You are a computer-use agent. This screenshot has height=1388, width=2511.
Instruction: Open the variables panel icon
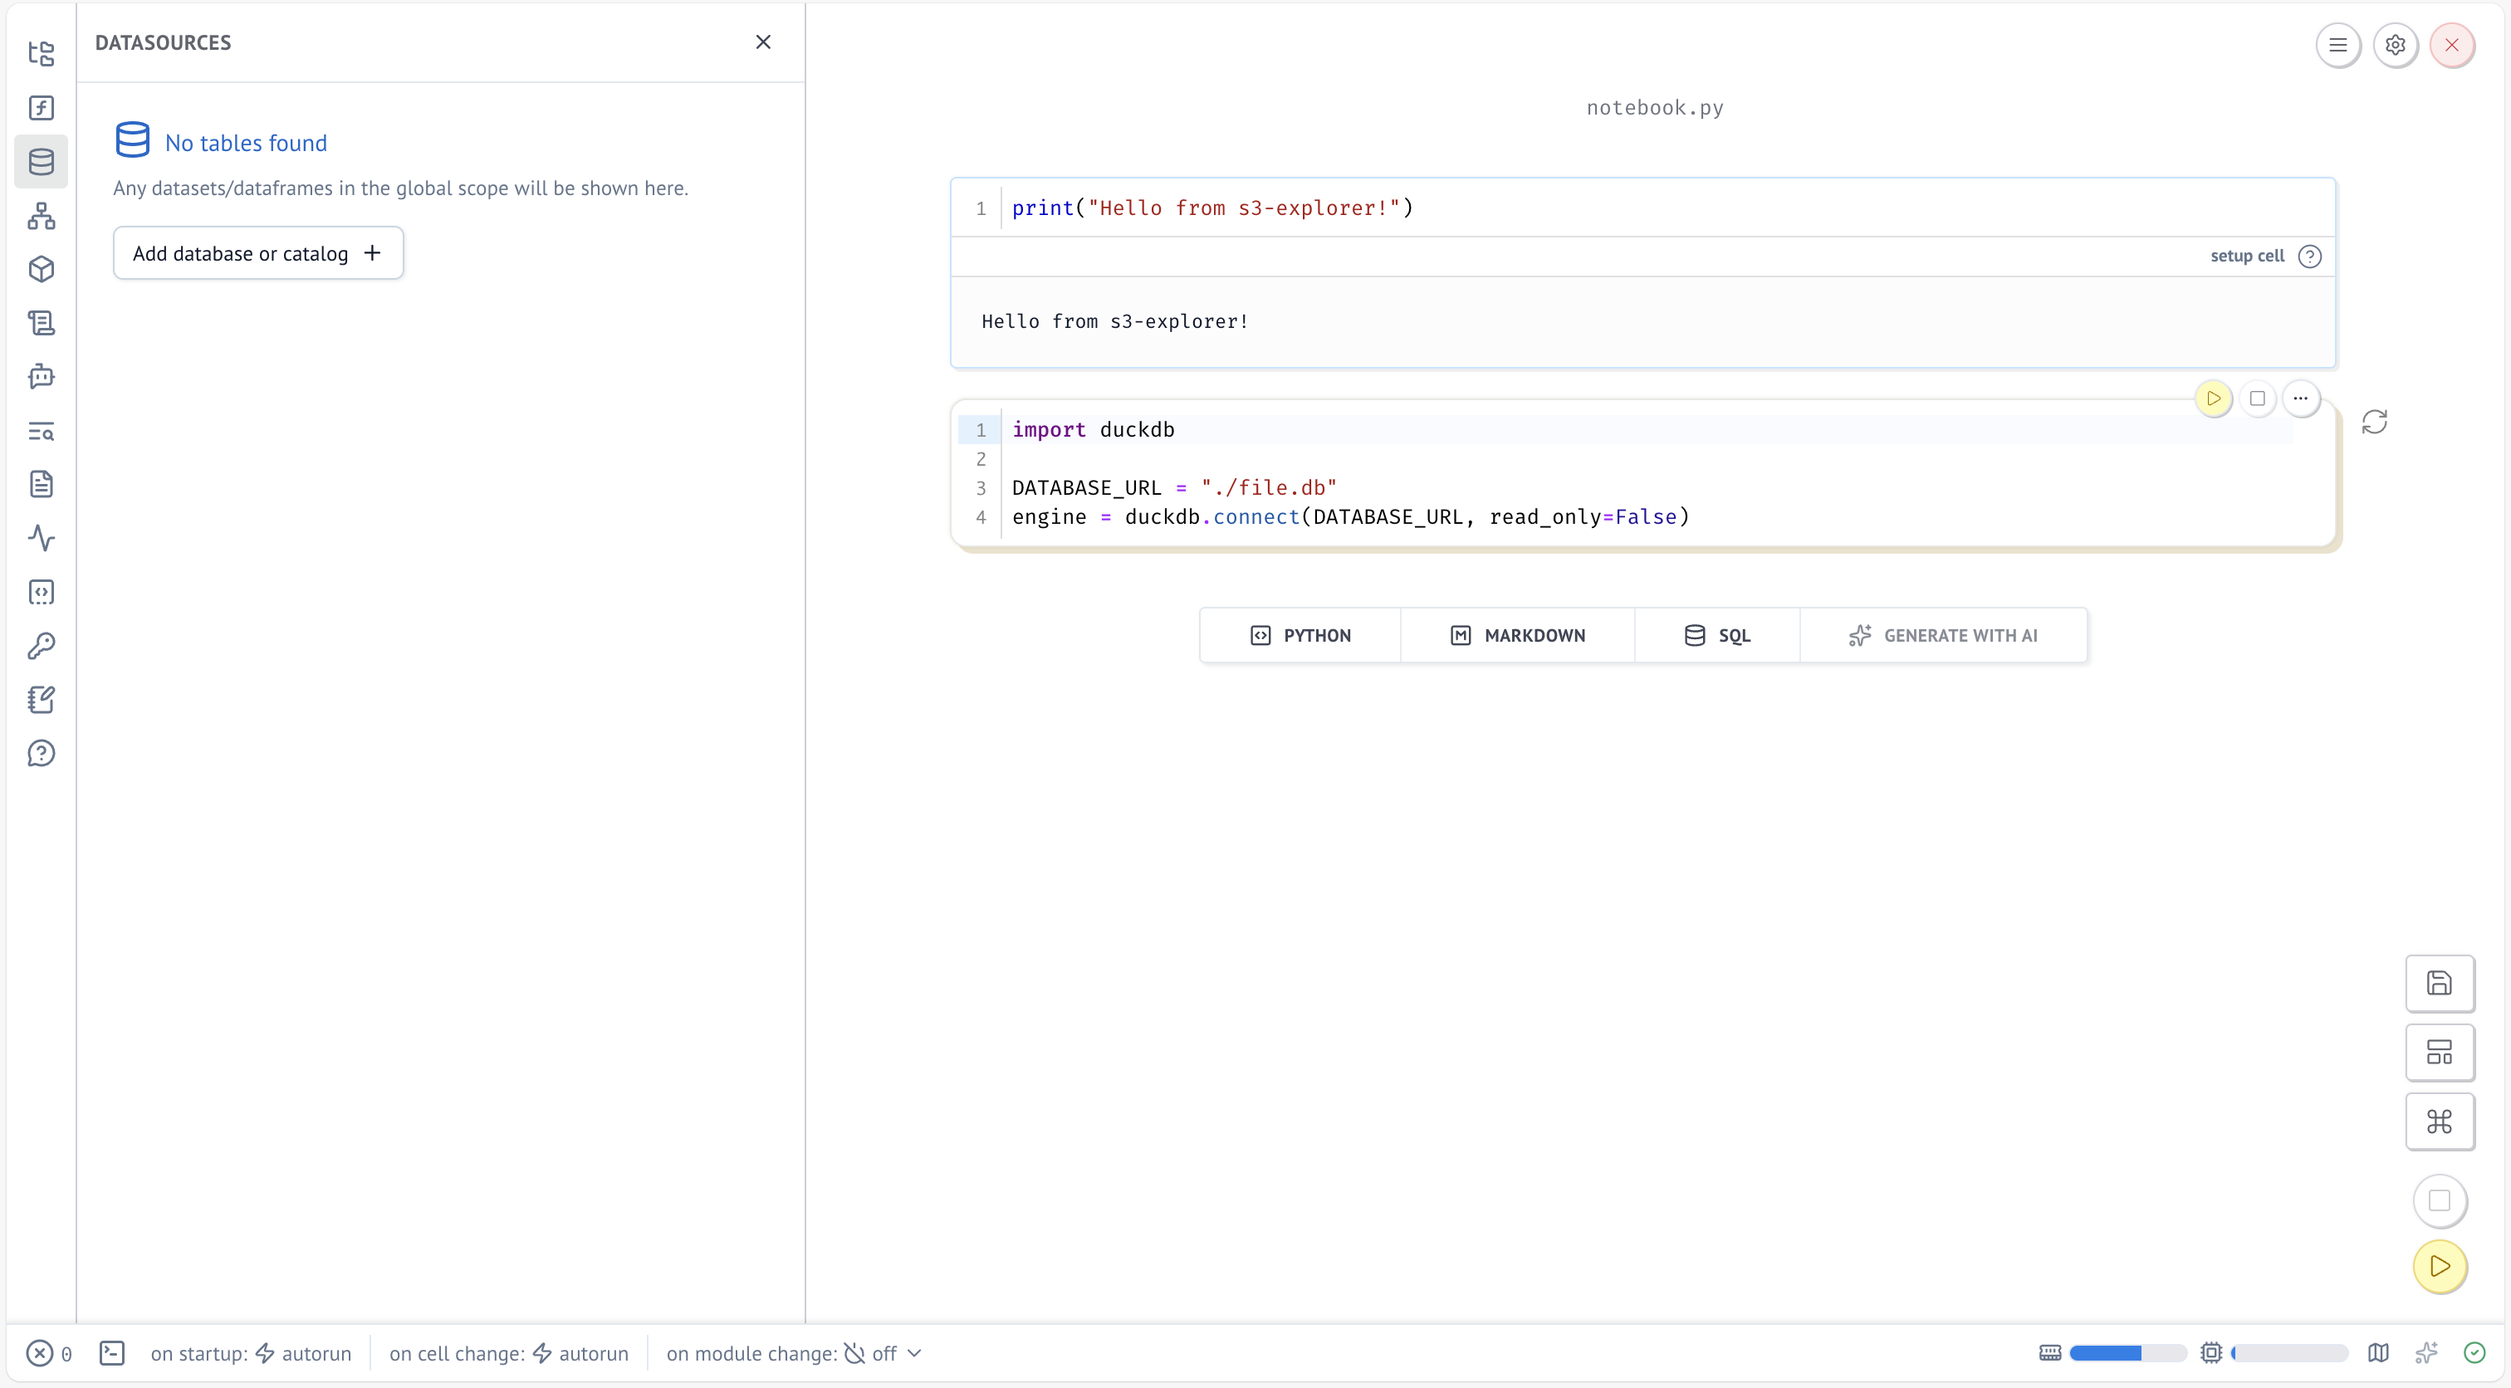pos(41,107)
